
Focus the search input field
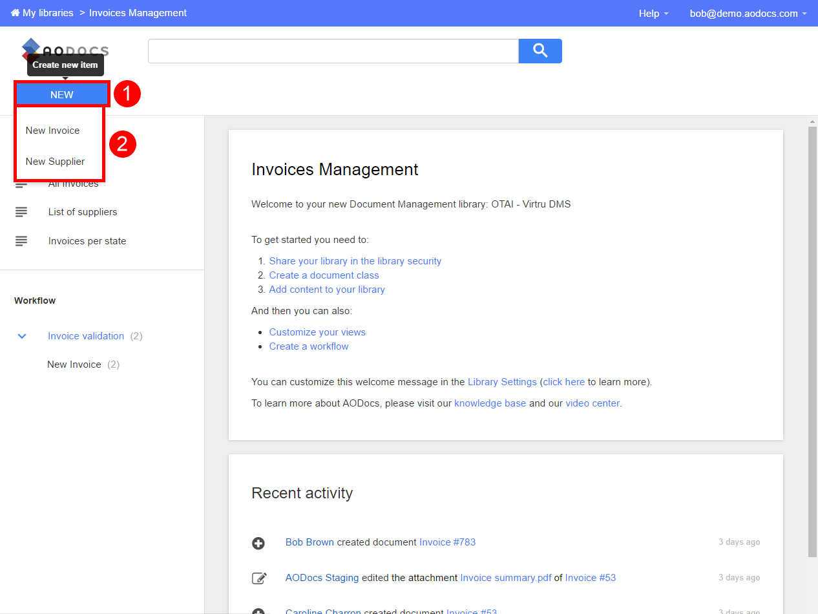[x=333, y=51]
